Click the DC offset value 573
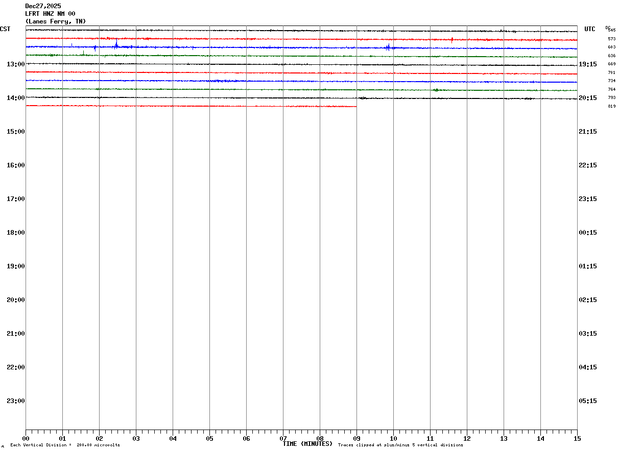 tap(612, 39)
